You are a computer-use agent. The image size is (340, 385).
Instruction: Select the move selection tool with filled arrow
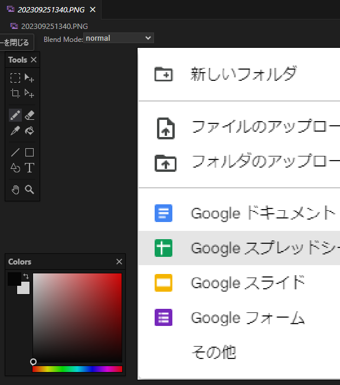29,78
